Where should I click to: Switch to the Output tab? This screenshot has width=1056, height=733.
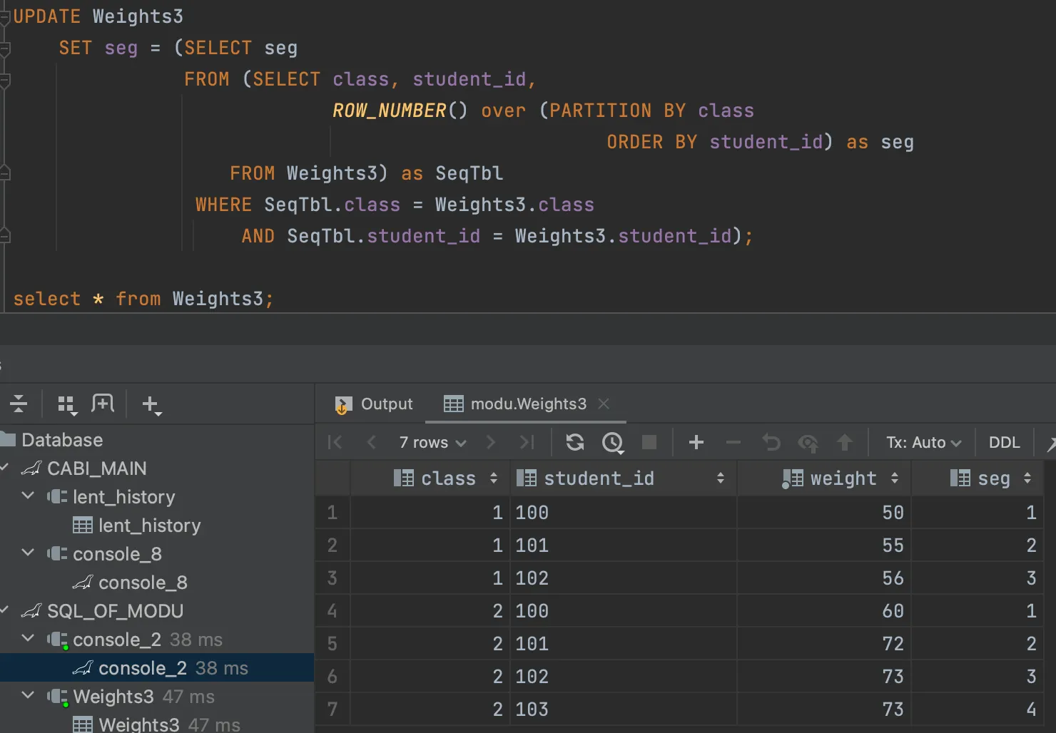pyautogui.click(x=374, y=404)
